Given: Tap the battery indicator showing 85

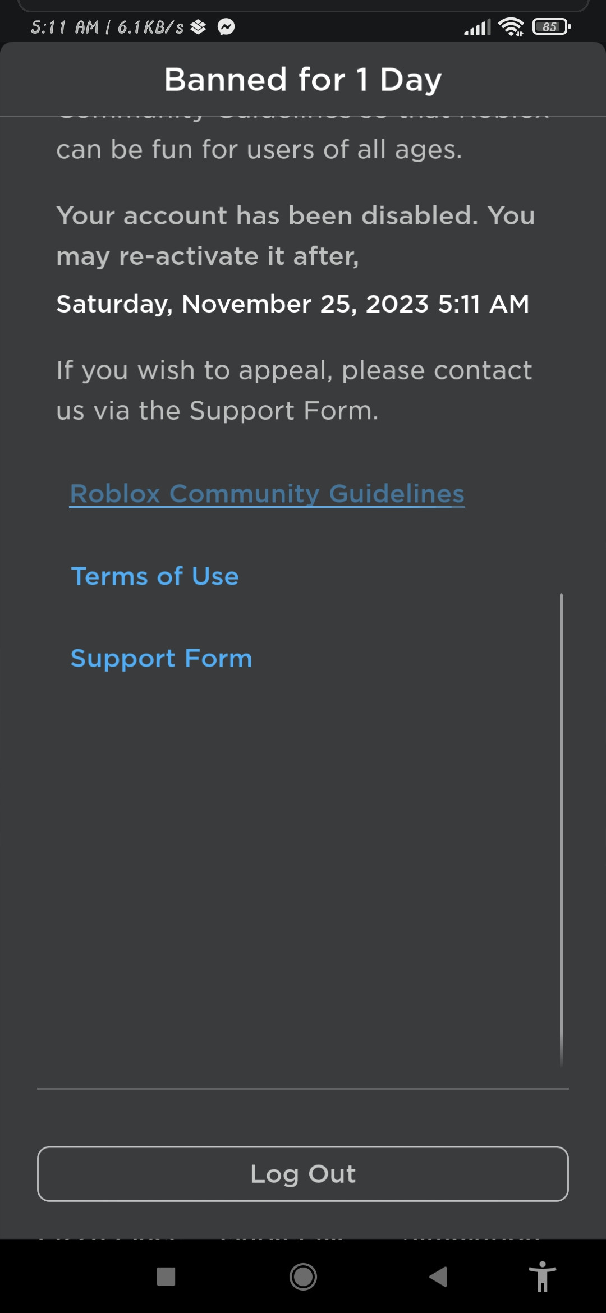Looking at the screenshot, I should point(551,26).
